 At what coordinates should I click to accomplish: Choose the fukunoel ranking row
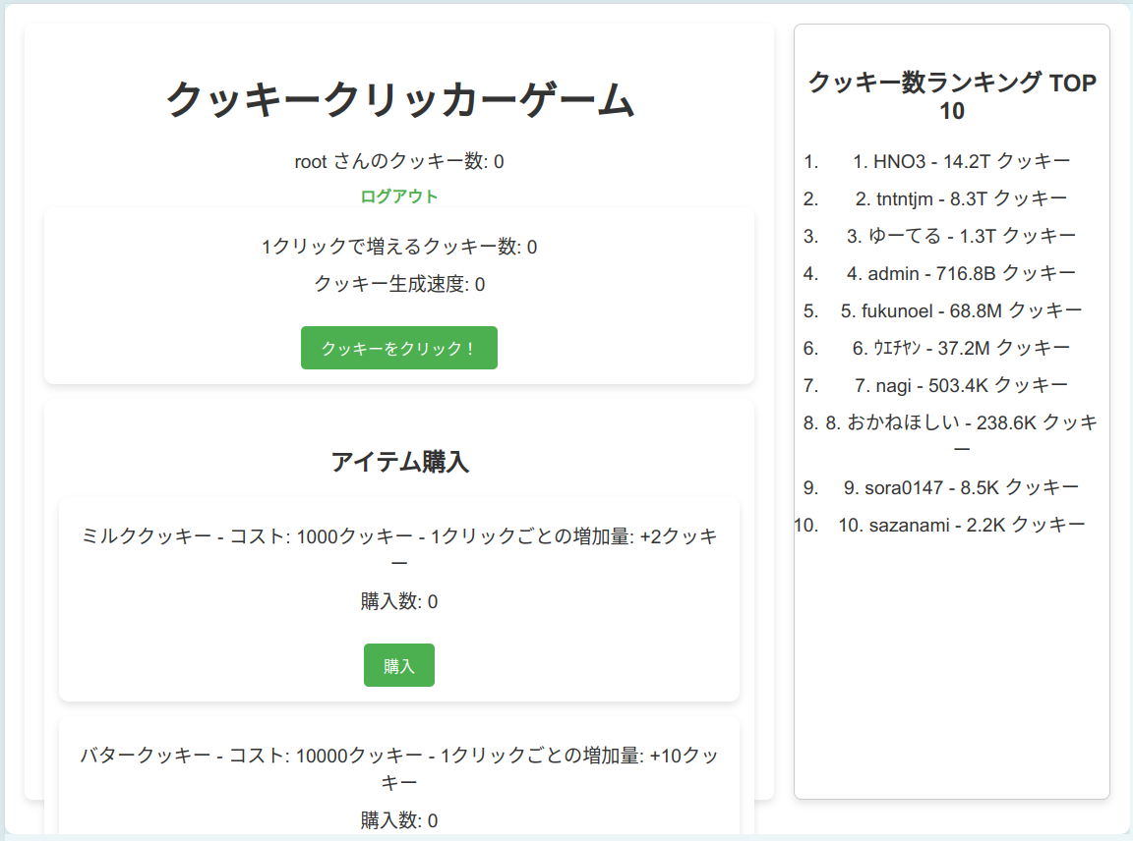click(961, 310)
